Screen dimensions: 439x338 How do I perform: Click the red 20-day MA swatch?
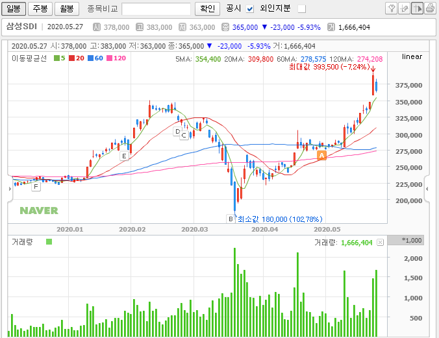coord(71,58)
